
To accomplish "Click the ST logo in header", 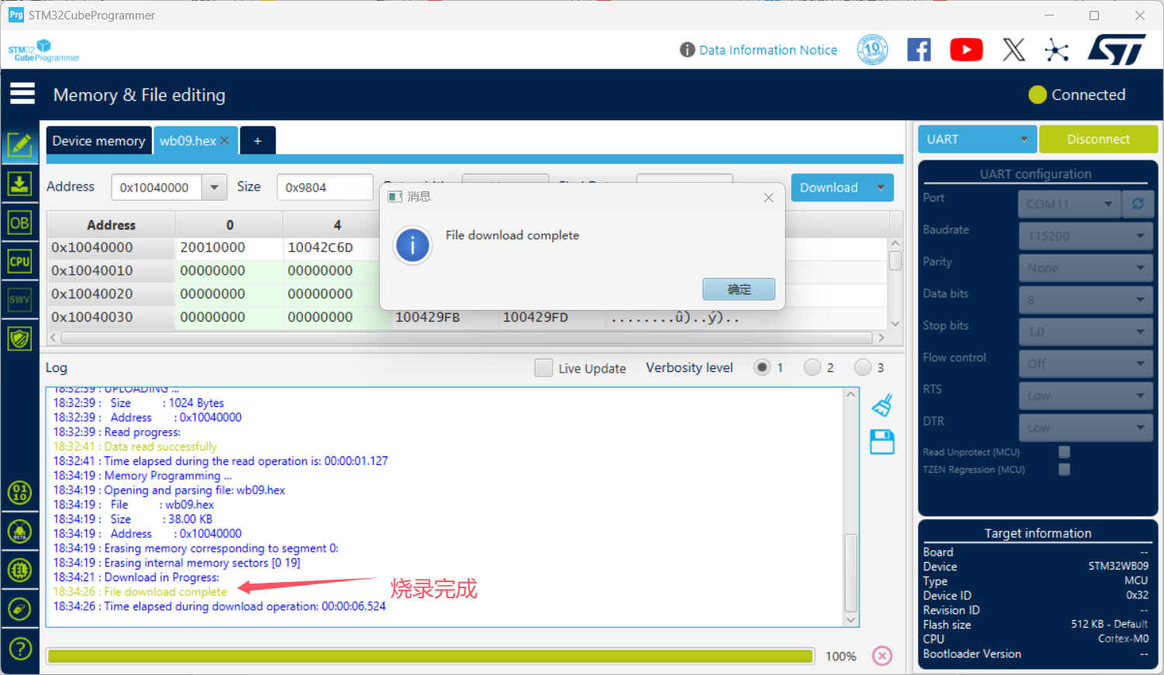I will [1117, 50].
